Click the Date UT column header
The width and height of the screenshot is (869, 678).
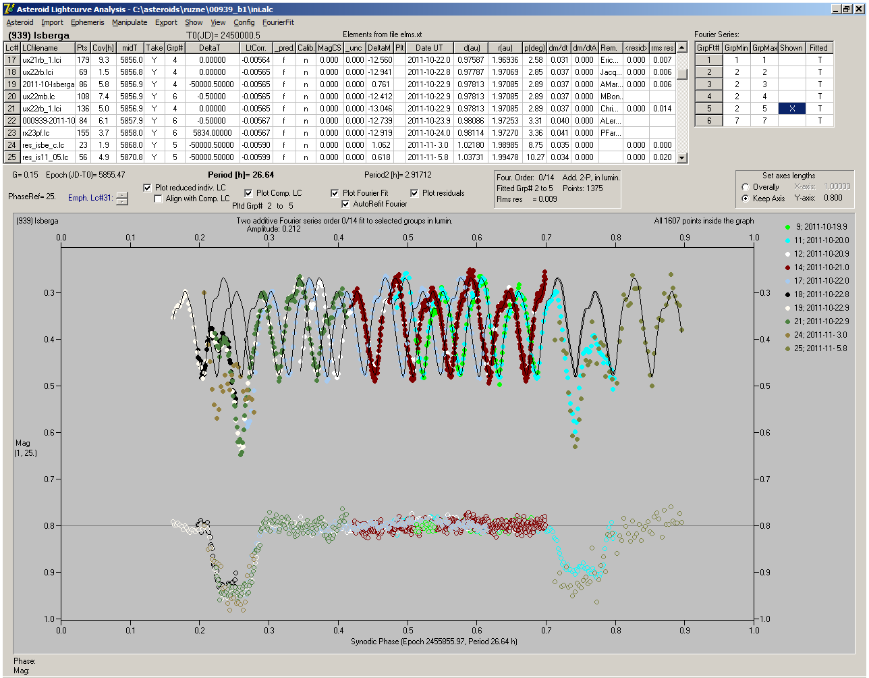pyautogui.click(x=429, y=48)
